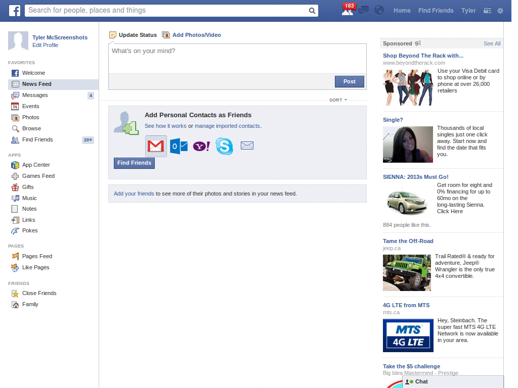Click the sponsored megaphone icon
This screenshot has width=518, height=388.
tap(417, 43)
